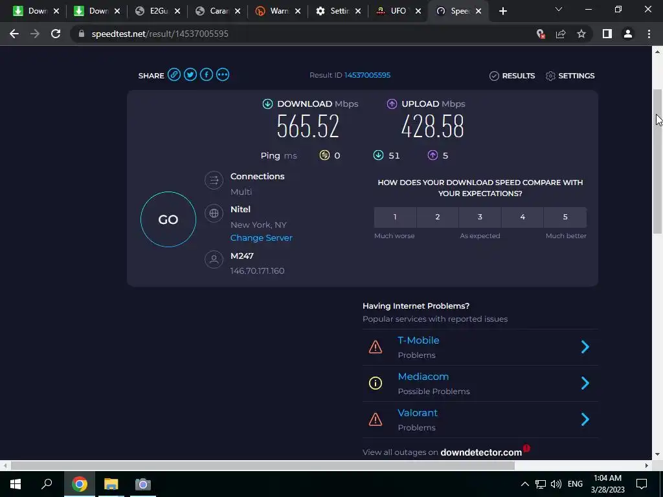Open Windows taskbar search
Screen dimensions: 663x497
click(47, 484)
